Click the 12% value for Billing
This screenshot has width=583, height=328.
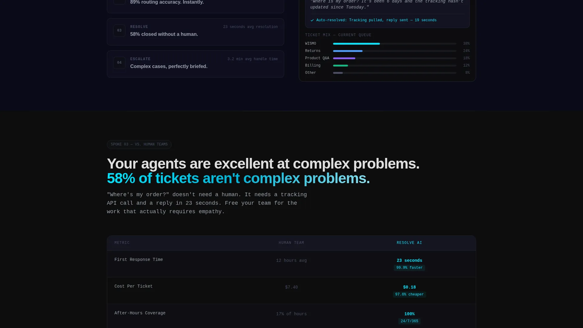466,66
